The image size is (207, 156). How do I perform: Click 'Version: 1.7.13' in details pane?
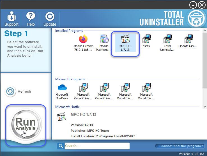82,125
